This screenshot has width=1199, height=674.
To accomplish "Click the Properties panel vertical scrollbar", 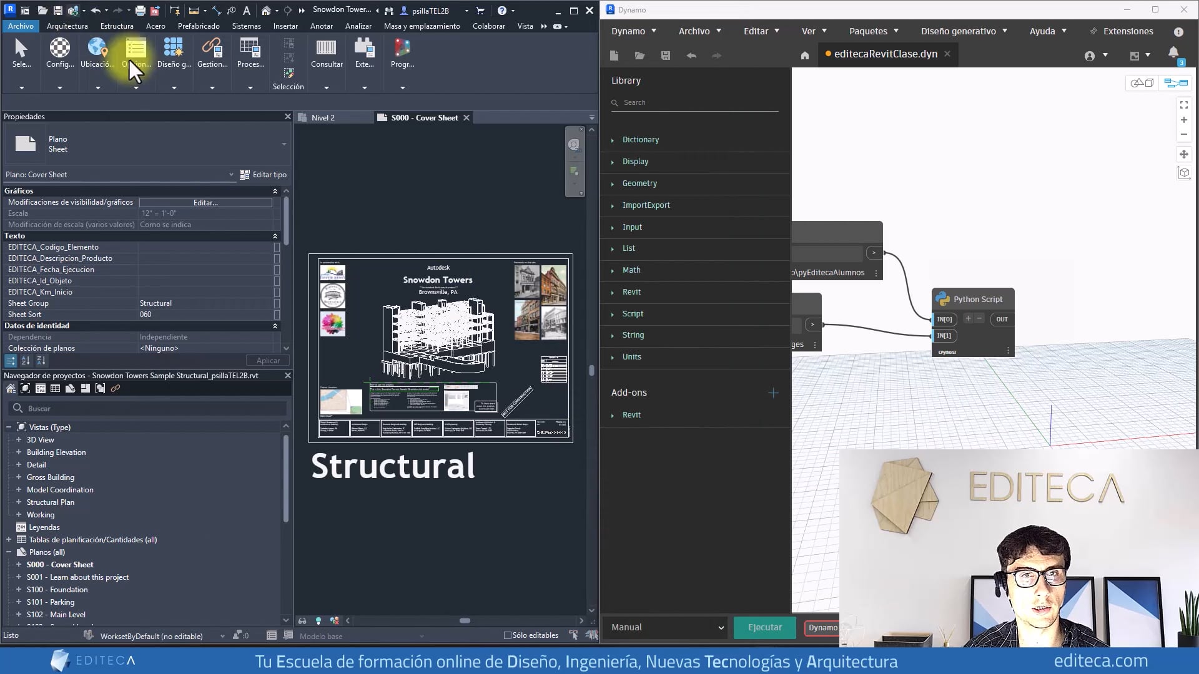I will coord(286,222).
